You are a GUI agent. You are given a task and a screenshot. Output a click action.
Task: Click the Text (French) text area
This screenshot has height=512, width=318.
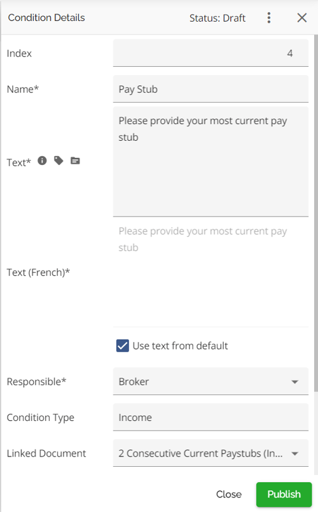coord(211,273)
